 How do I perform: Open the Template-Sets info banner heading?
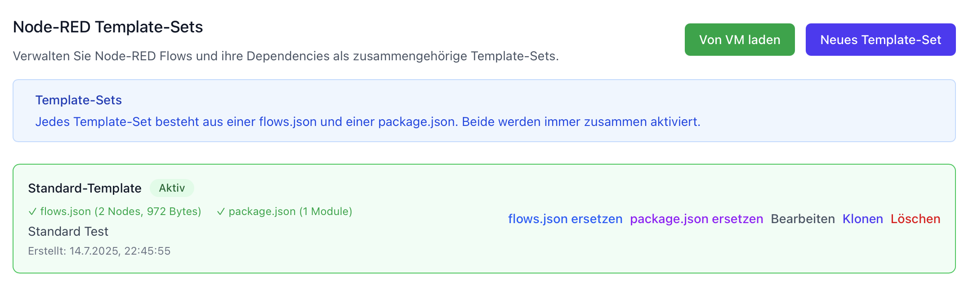pos(79,100)
